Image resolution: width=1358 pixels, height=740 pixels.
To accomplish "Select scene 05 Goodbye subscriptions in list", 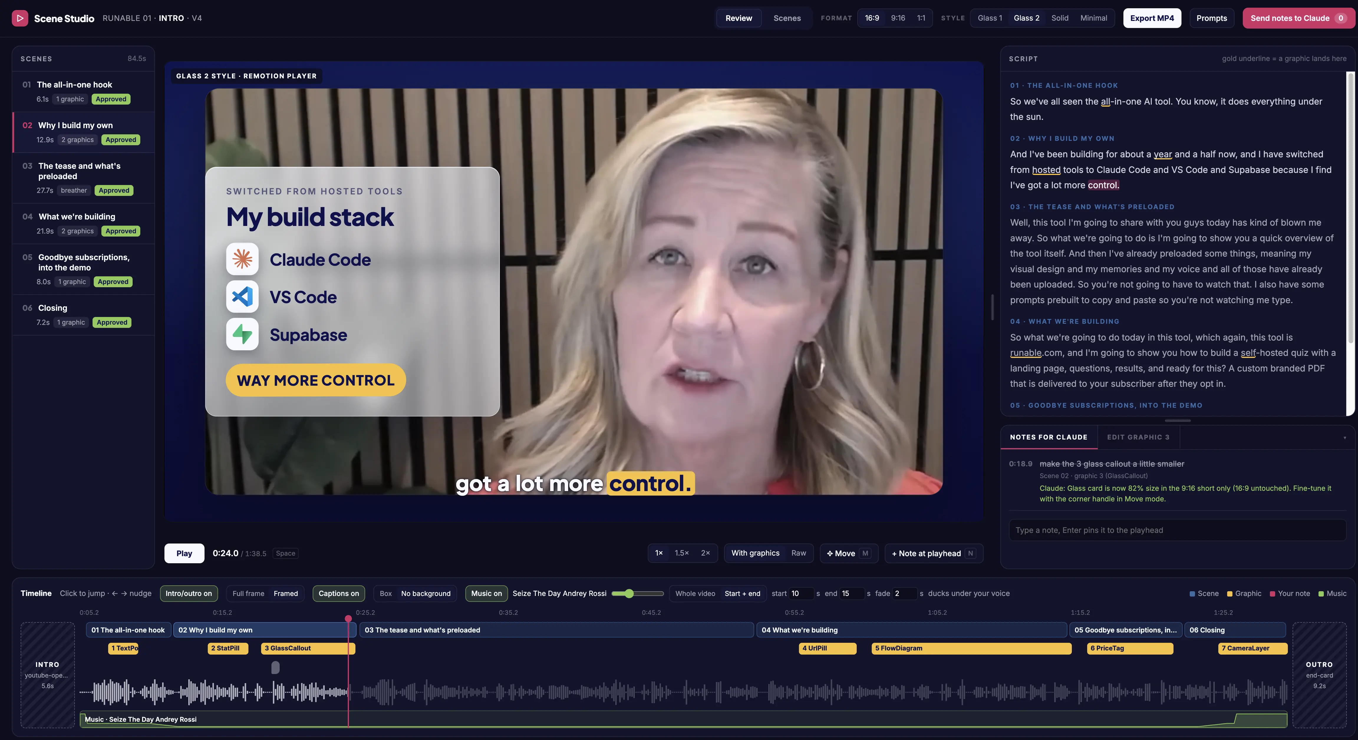I will (x=84, y=269).
